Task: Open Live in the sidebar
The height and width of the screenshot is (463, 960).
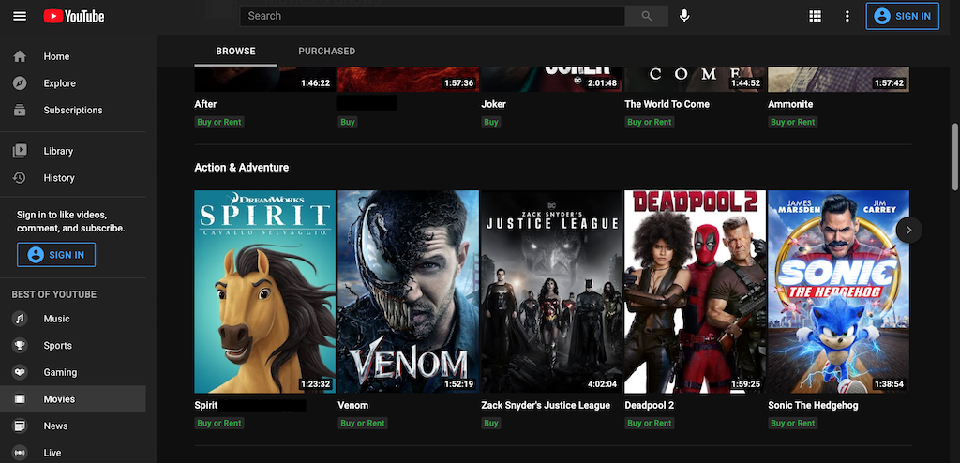Action: click(73, 453)
